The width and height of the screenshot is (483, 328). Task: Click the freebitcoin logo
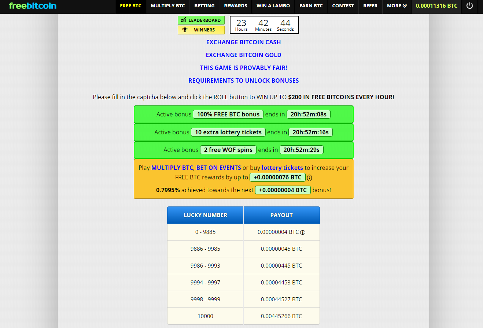pyautogui.click(x=33, y=6)
